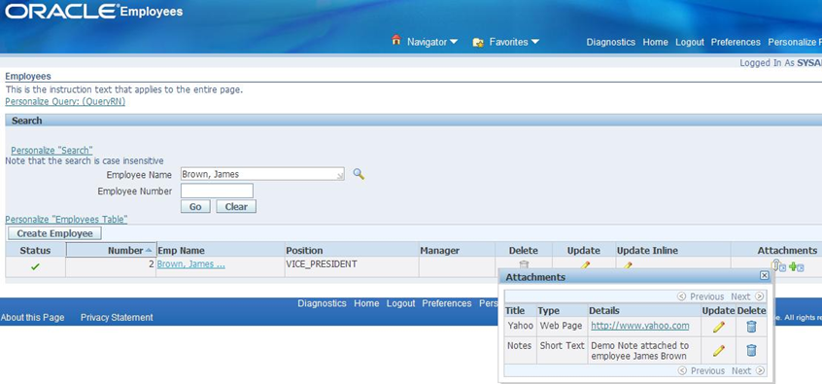Image resolution: width=822 pixels, height=384 pixels.
Task: Open the Brown, James employee link
Action: (190, 264)
